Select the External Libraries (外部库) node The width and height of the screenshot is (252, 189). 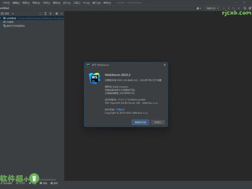coord(8,22)
